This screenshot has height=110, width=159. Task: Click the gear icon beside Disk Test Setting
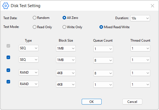pyautogui.click(x=6, y=6)
